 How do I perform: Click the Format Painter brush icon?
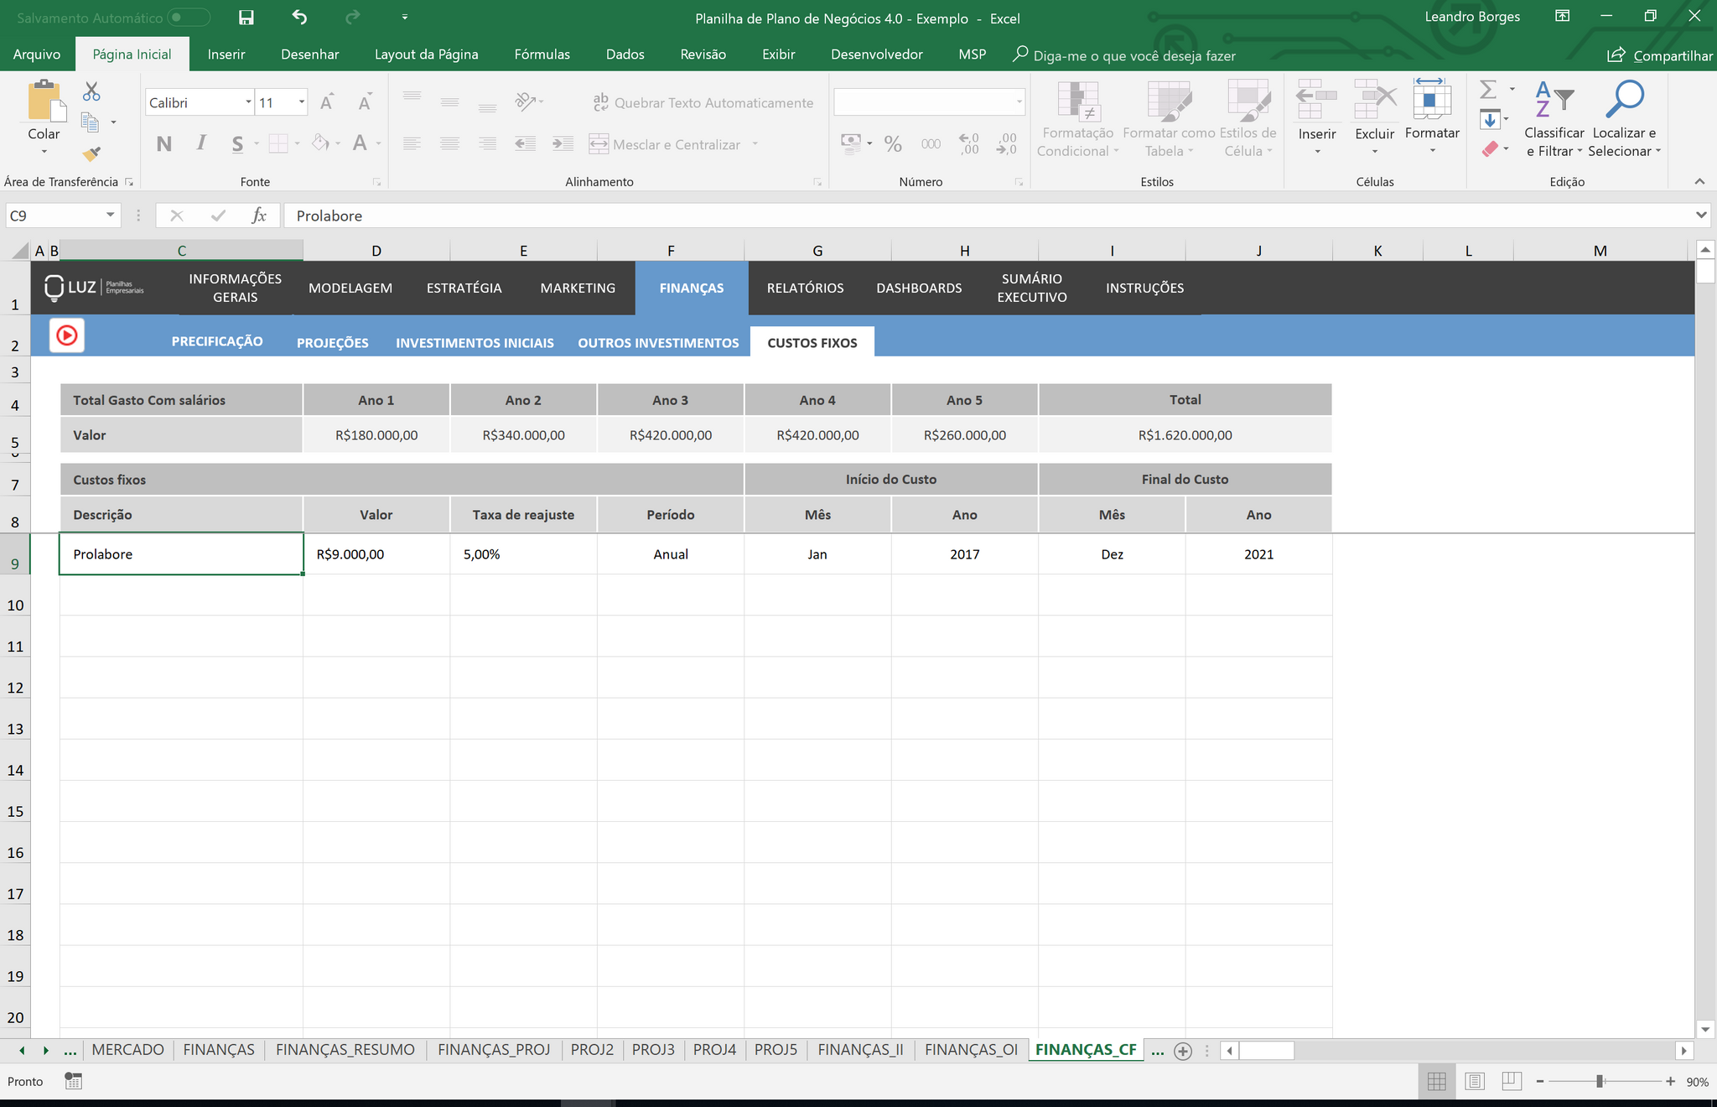[x=91, y=153]
